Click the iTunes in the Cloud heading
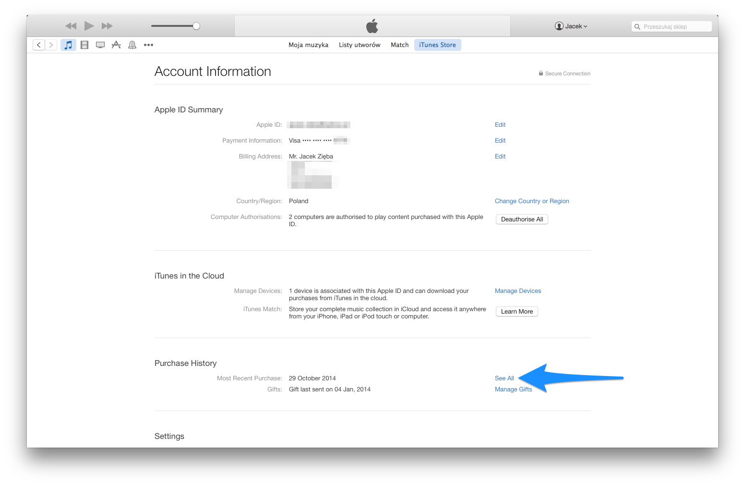745x486 pixels. pyautogui.click(x=189, y=276)
